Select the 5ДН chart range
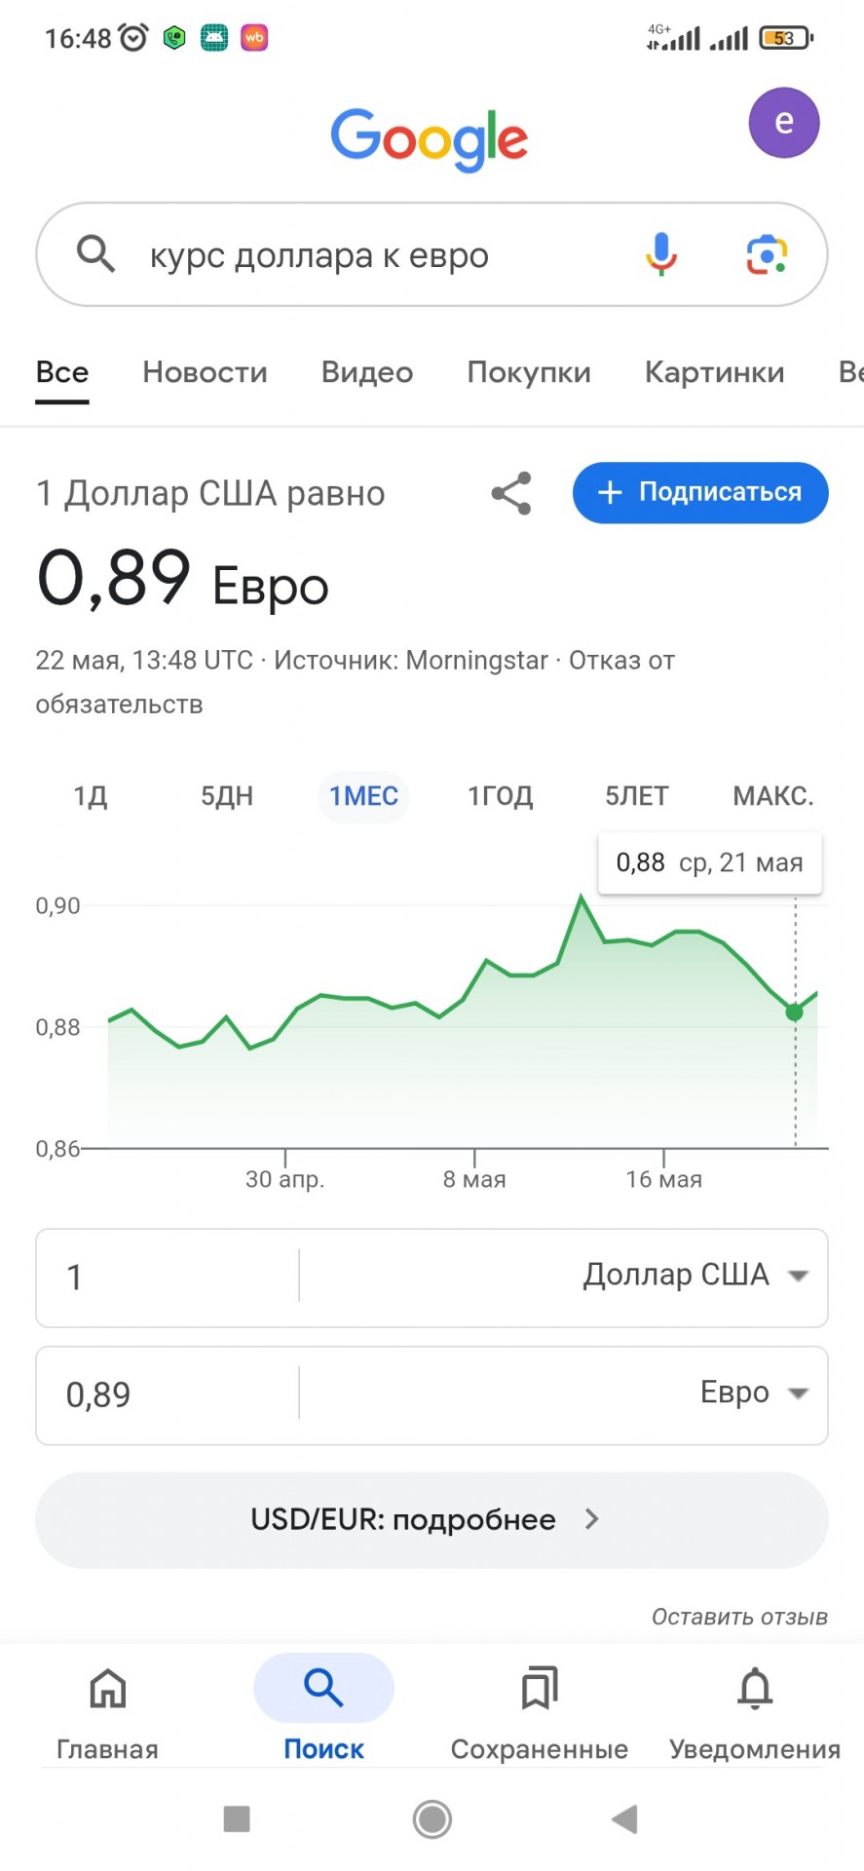 (x=227, y=796)
